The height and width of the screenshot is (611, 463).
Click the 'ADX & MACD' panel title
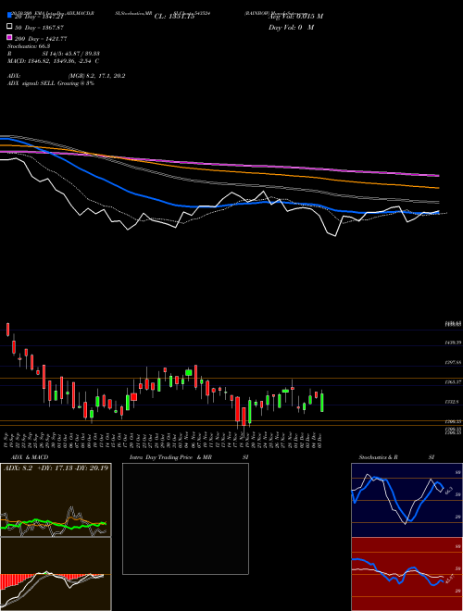(30, 457)
